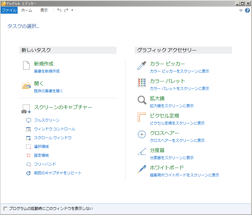Click クロスヘアーをスクリーンに表示 link
Image resolution: width=252 pixels, height=215 pixels.
coord(177,141)
